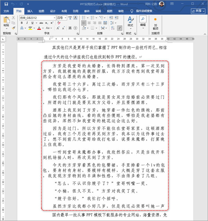Toggle strikethrough (abc) formatting
The image size is (208, 221).
tap(41, 23)
